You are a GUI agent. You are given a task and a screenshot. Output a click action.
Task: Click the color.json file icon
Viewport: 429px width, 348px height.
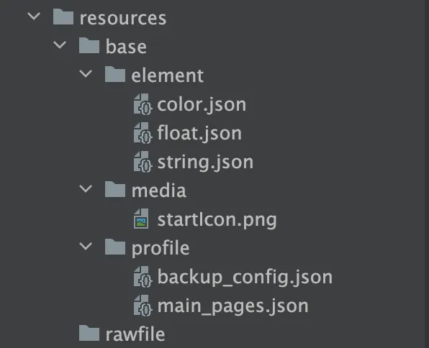(143, 104)
